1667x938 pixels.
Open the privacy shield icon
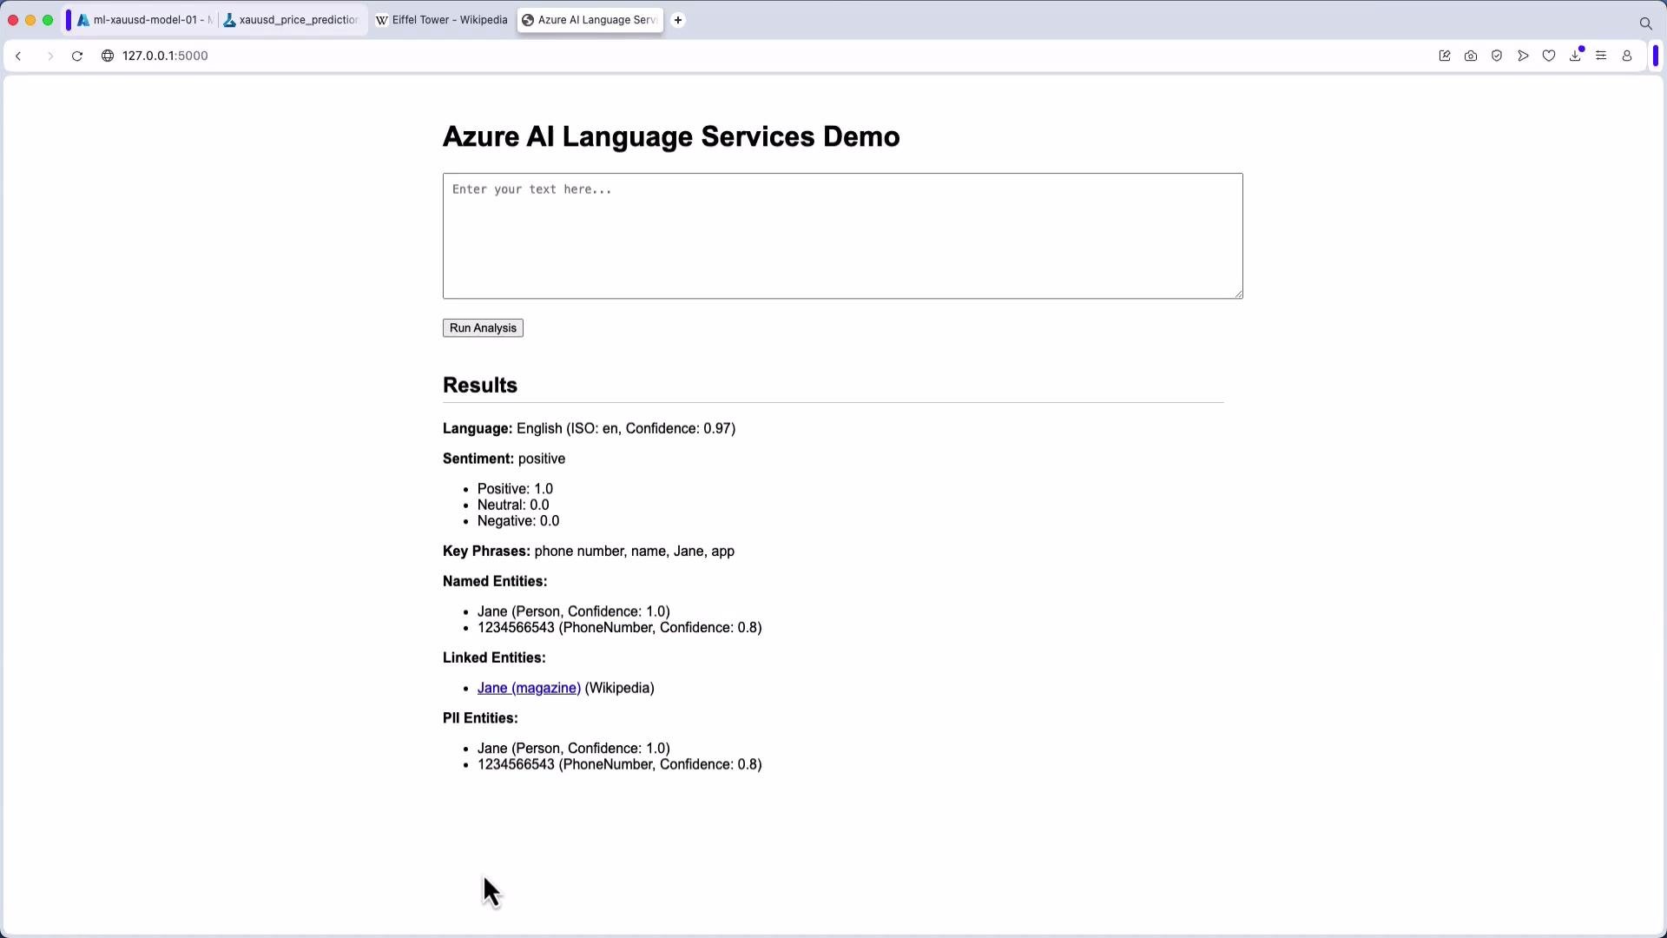coord(1497,56)
